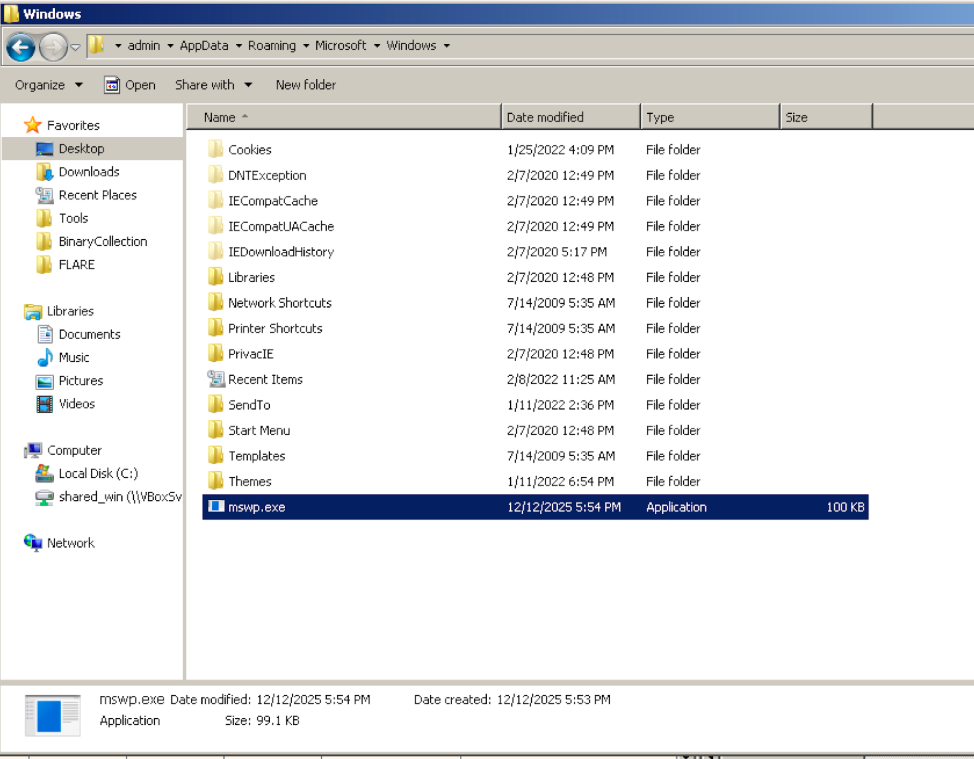Sort by the Size column header

point(826,117)
